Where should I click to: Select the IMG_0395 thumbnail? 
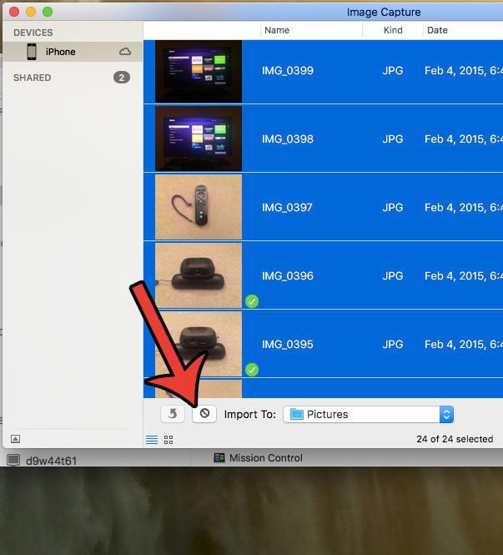click(x=199, y=344)
